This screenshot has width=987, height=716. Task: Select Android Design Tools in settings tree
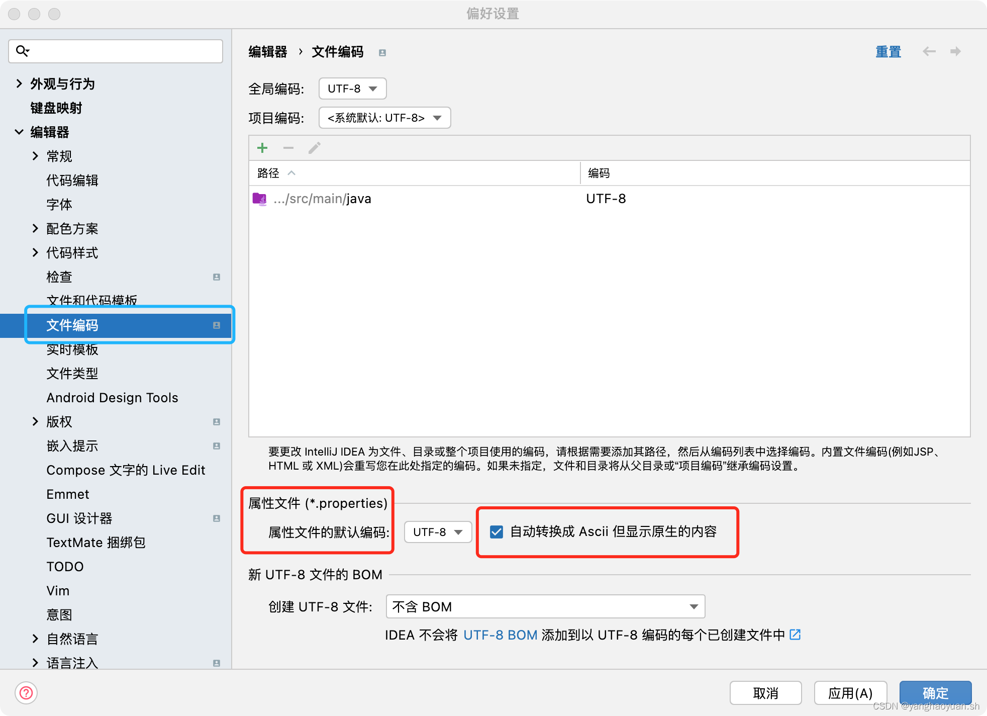112,398
